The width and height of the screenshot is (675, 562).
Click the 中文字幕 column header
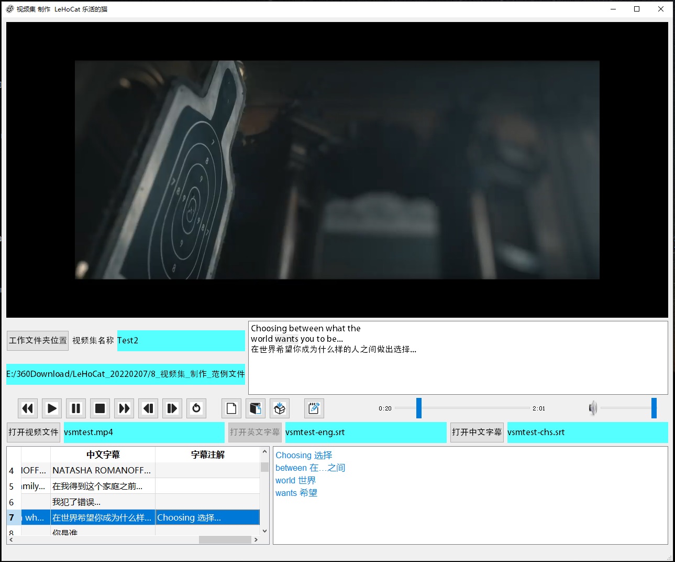click(103, 455)
